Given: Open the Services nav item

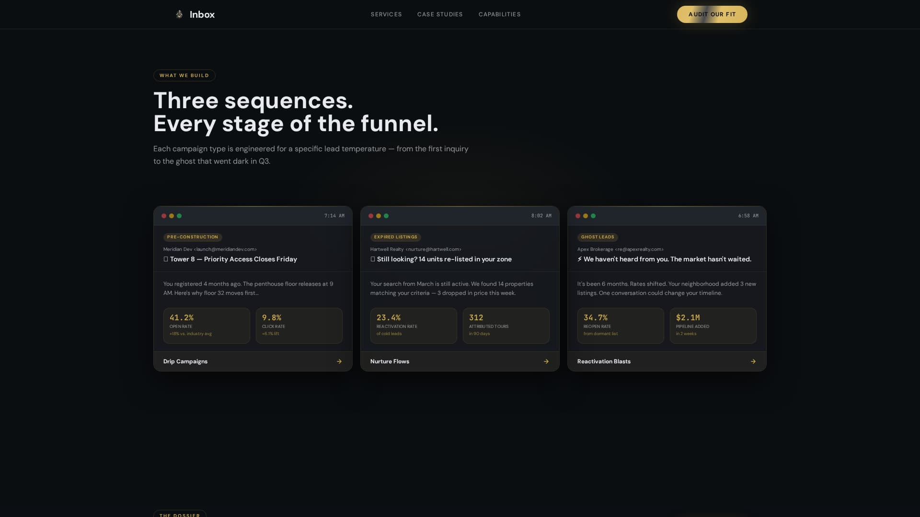Looking at the screenshot, I should coord(386,14).
